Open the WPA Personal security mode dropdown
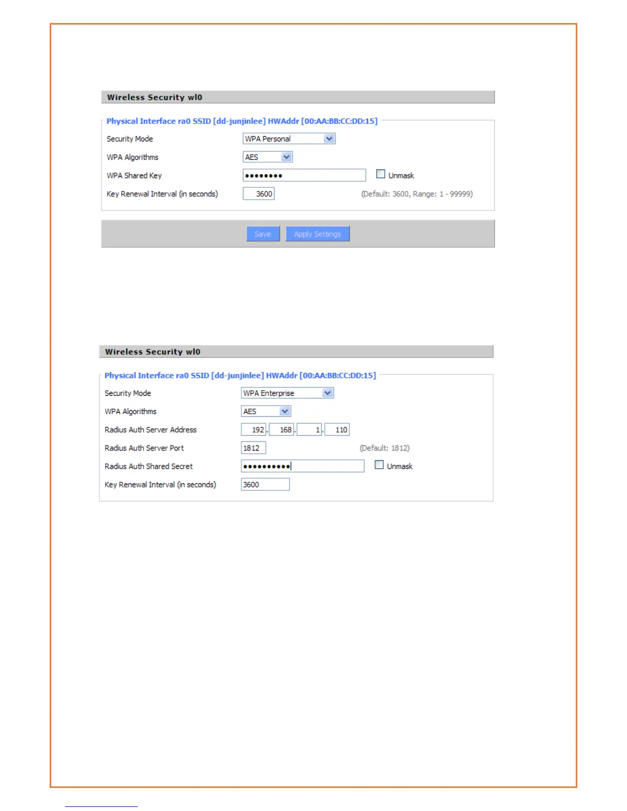 [x=289, y=139]
